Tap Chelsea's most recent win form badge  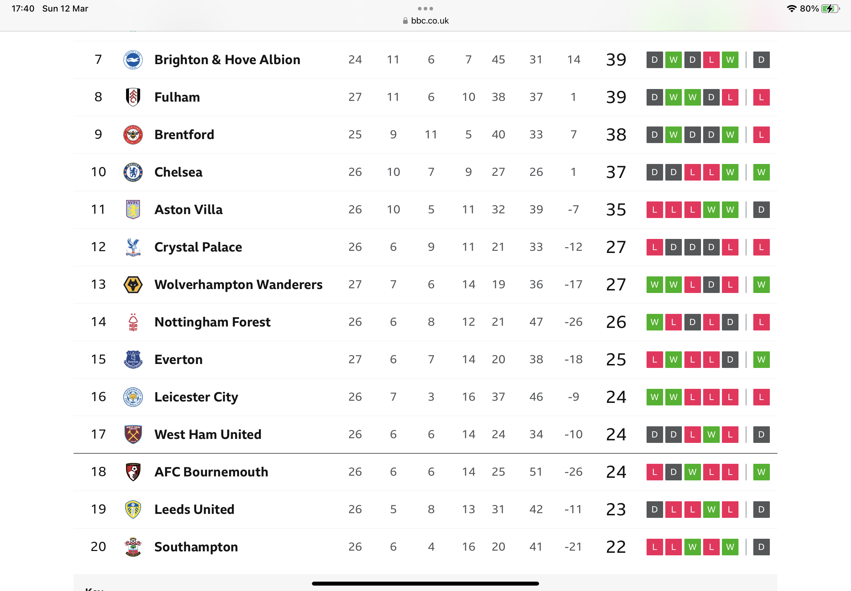[x=761, y=172]
